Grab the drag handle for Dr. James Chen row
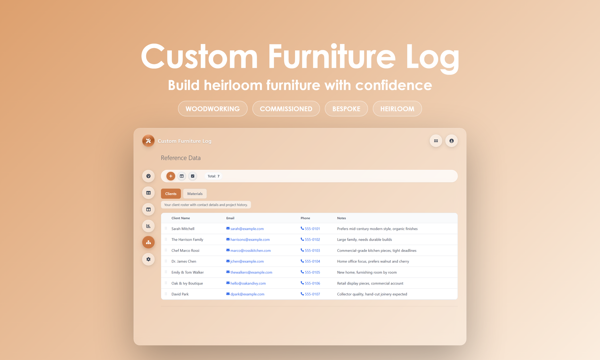Image resolution: width=600 pixels, height=360 pixels. click(x=166, y=261)
